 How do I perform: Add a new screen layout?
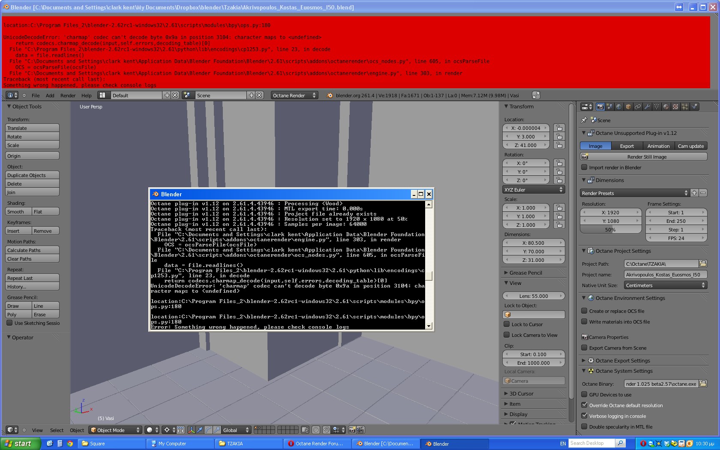[167, 95]
